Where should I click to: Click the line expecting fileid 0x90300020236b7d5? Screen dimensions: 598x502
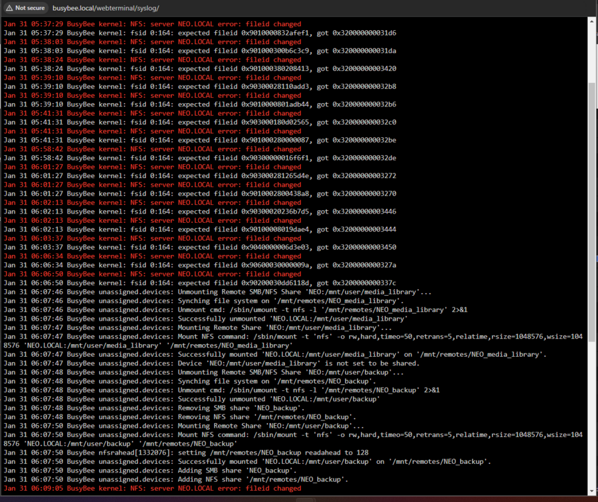pos(200,212)
